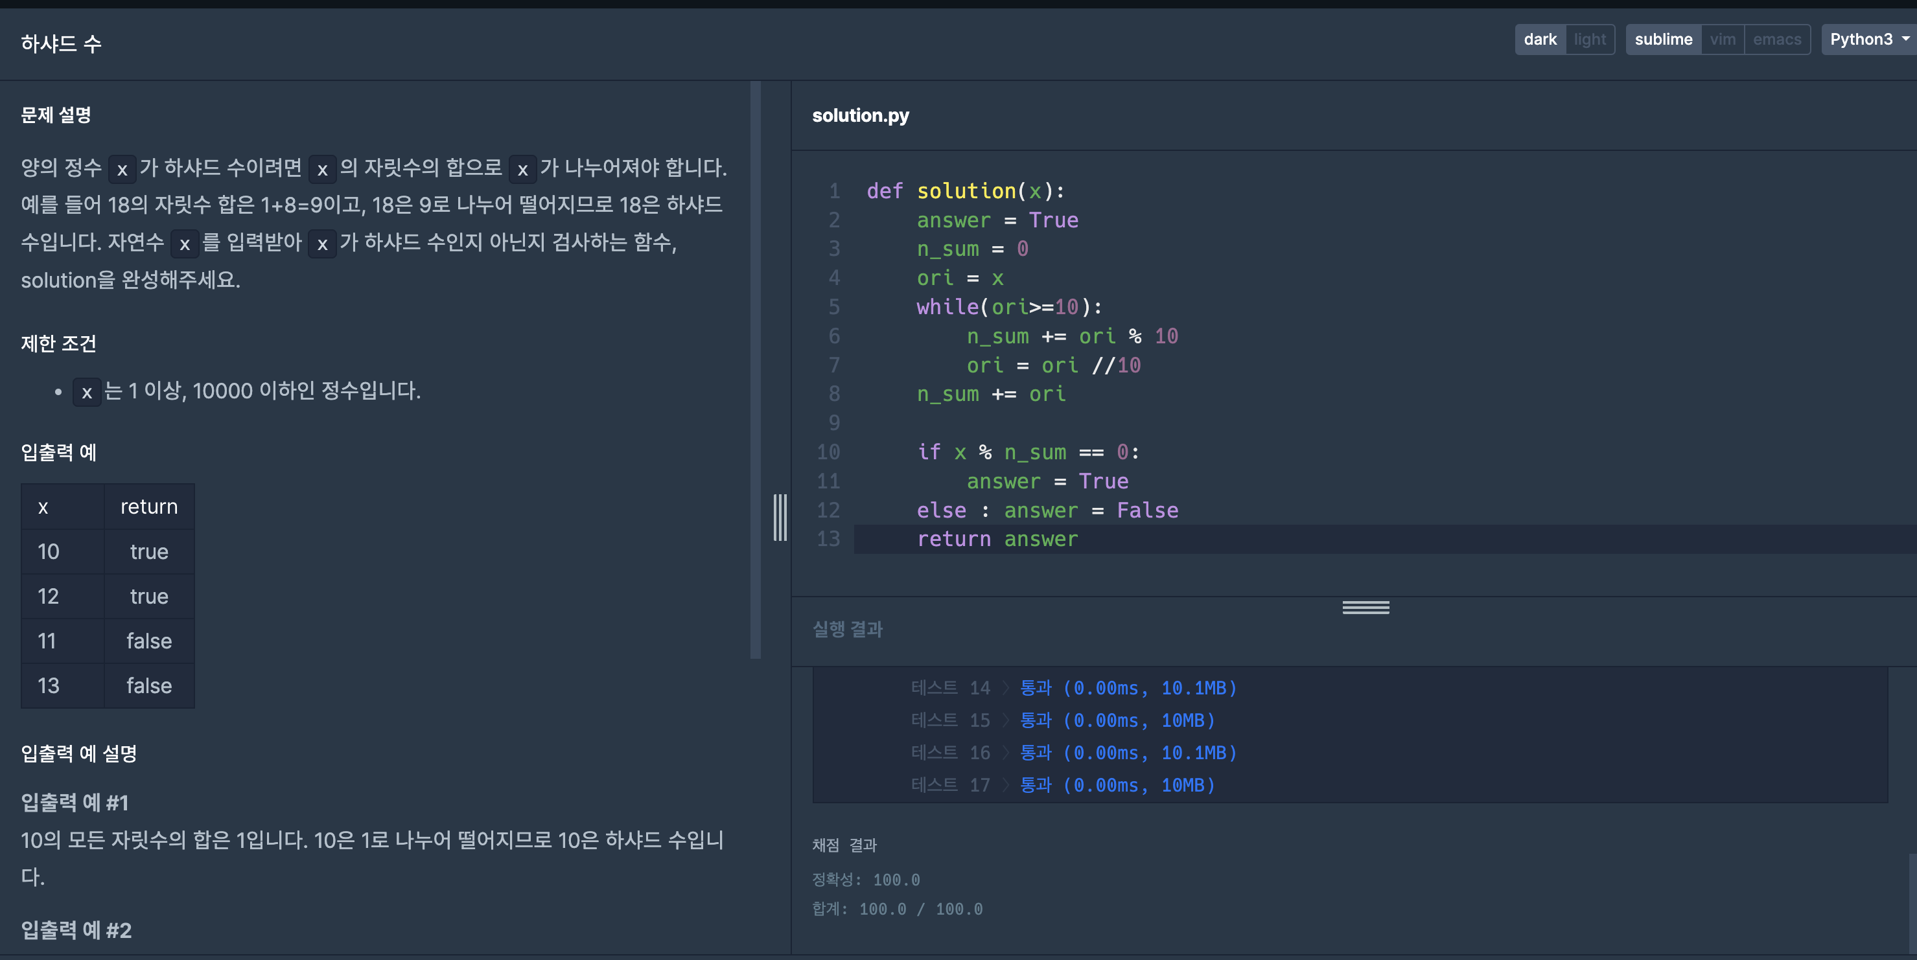Screen dimensions: 1917x960
Task: Click the 실행 결과 panel header
Action: pyautogui.click(x=847, y=629)
